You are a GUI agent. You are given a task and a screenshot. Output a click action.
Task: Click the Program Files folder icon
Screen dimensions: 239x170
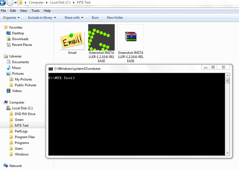click(11, 137)
